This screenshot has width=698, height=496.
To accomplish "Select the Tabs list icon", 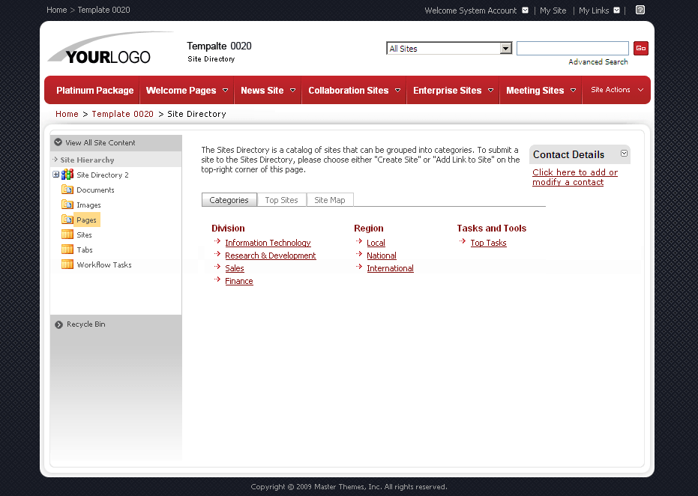I will tap(67, 249).
